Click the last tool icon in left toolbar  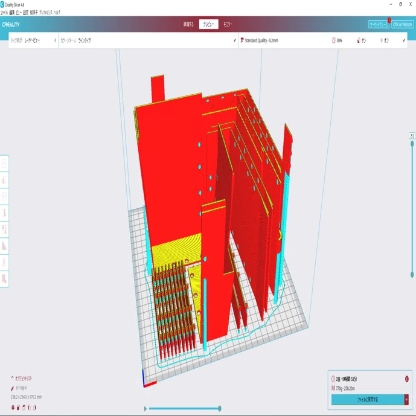(x=4, y=278)
